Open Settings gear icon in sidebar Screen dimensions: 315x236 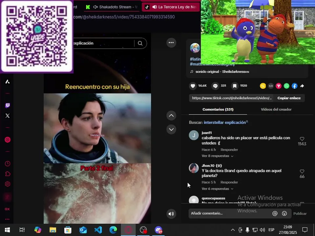pos(8,184)
